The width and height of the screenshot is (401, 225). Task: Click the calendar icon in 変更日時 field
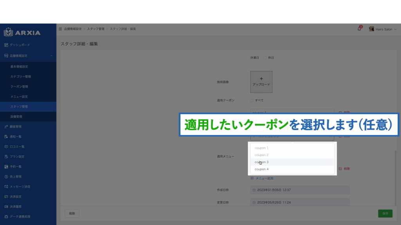(254, 203)
